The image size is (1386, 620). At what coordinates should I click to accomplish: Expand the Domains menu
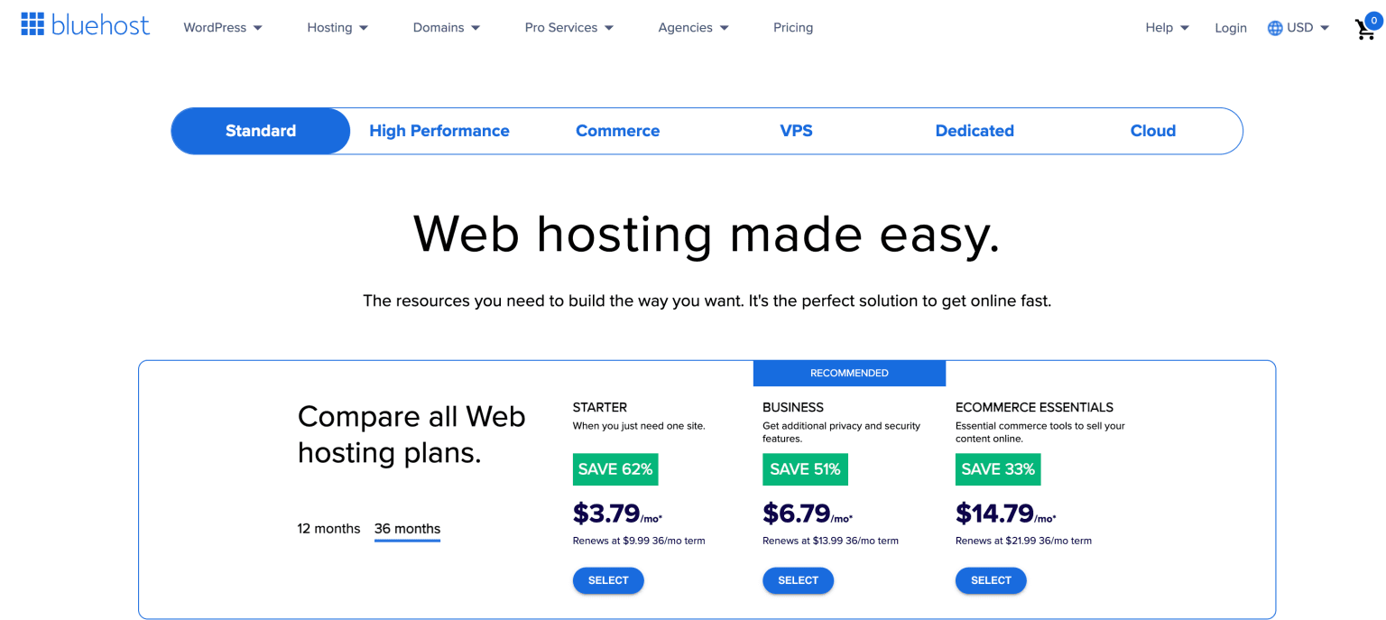pos(446,28)
